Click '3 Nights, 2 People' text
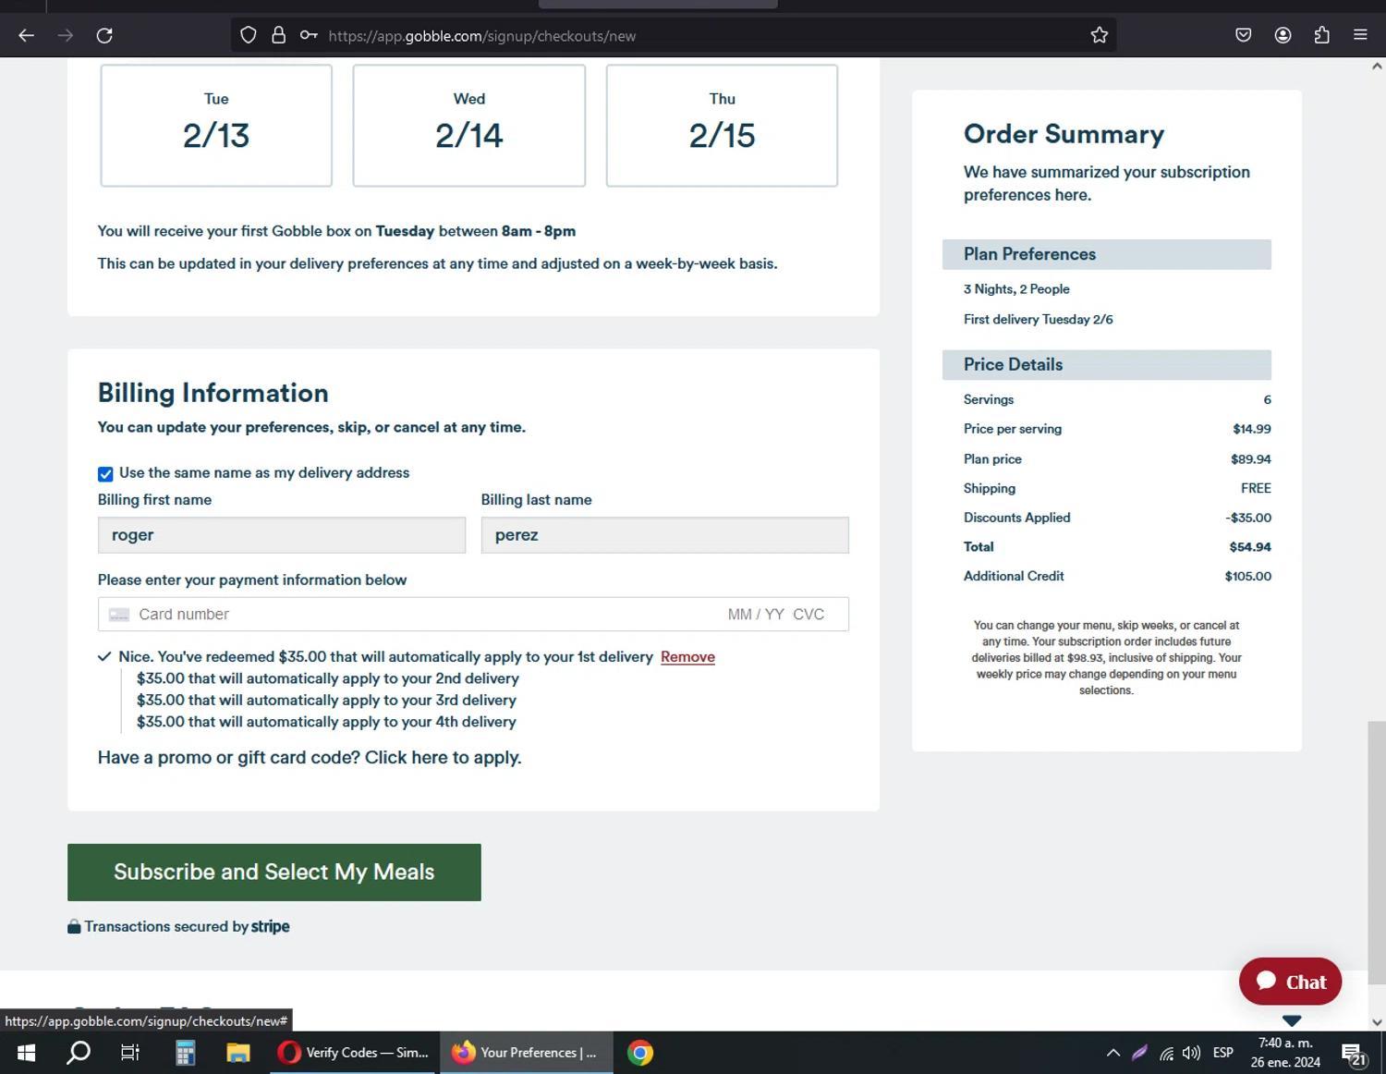Image resolution: width=1386 pixels, height=1074 pixels. tap(1016, 289)
